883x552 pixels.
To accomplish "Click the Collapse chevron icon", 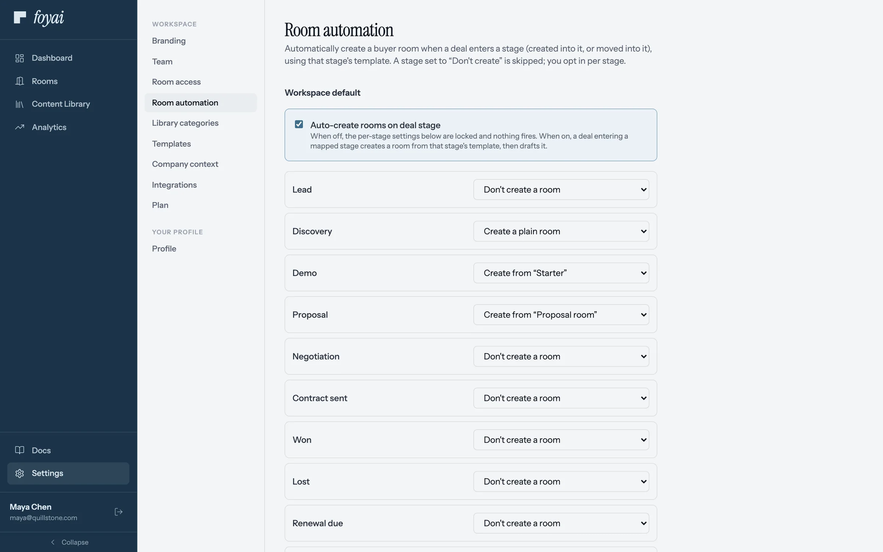I will point(53,542).
